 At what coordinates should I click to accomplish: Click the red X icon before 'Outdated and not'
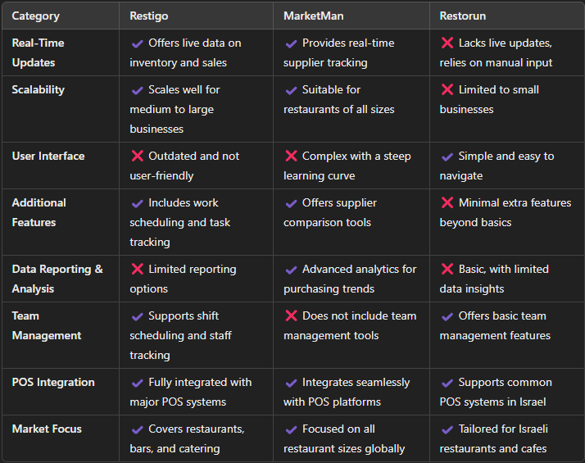coord(138,156)
